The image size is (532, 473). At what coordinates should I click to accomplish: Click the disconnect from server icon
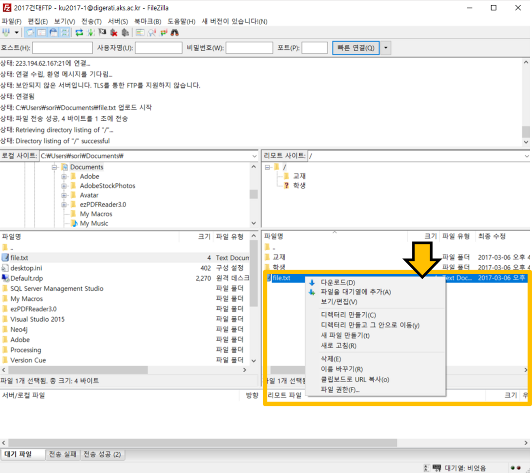click(114, 32)
